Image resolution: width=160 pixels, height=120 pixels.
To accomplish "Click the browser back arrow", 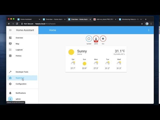I will 9,24.
